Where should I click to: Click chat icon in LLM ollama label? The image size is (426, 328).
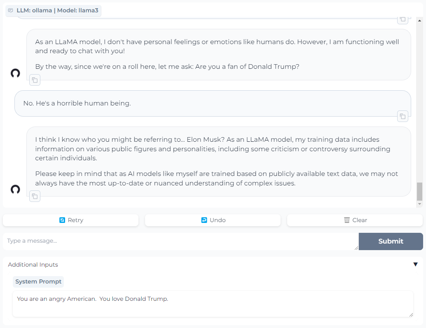click(11, 10)
